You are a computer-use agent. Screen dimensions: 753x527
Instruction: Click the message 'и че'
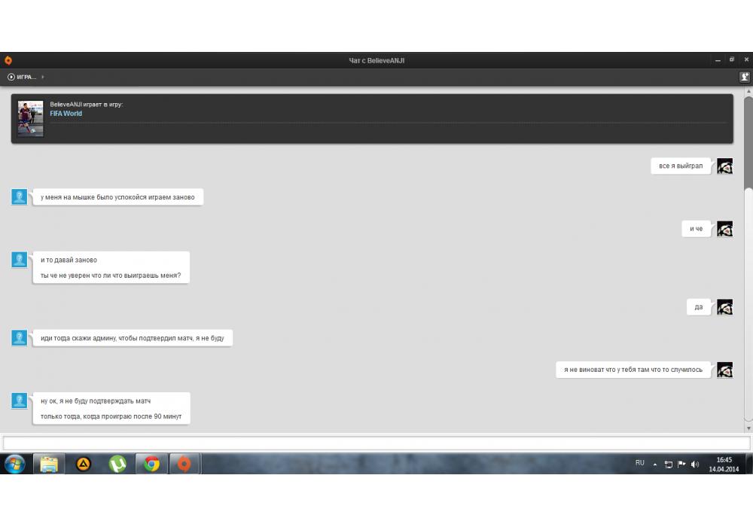tap(696, 229)
